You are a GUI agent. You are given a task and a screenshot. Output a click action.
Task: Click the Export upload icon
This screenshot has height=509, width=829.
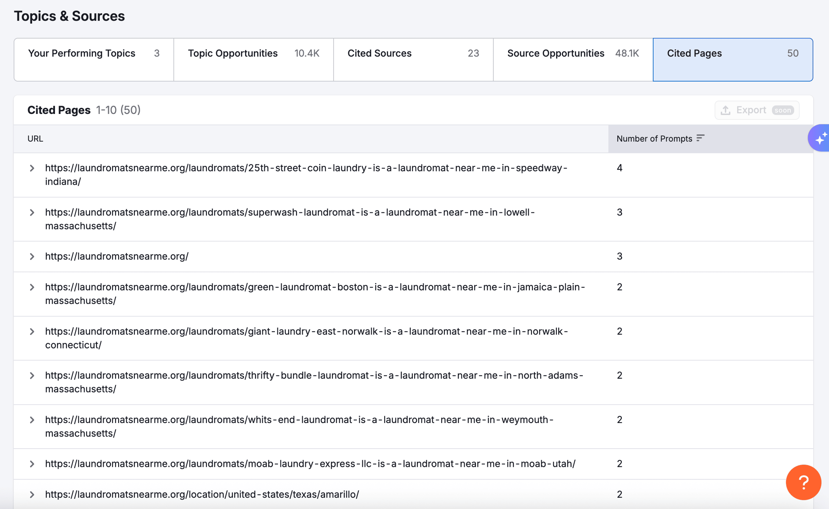pyautogui.click(x=725, y=110)
